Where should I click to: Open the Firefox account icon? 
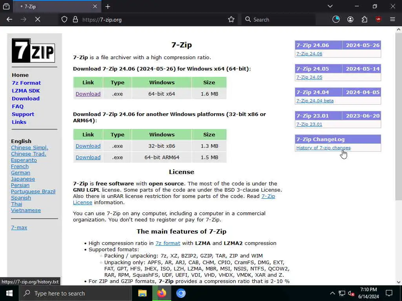pyautogui.click(x=350, y=20)
